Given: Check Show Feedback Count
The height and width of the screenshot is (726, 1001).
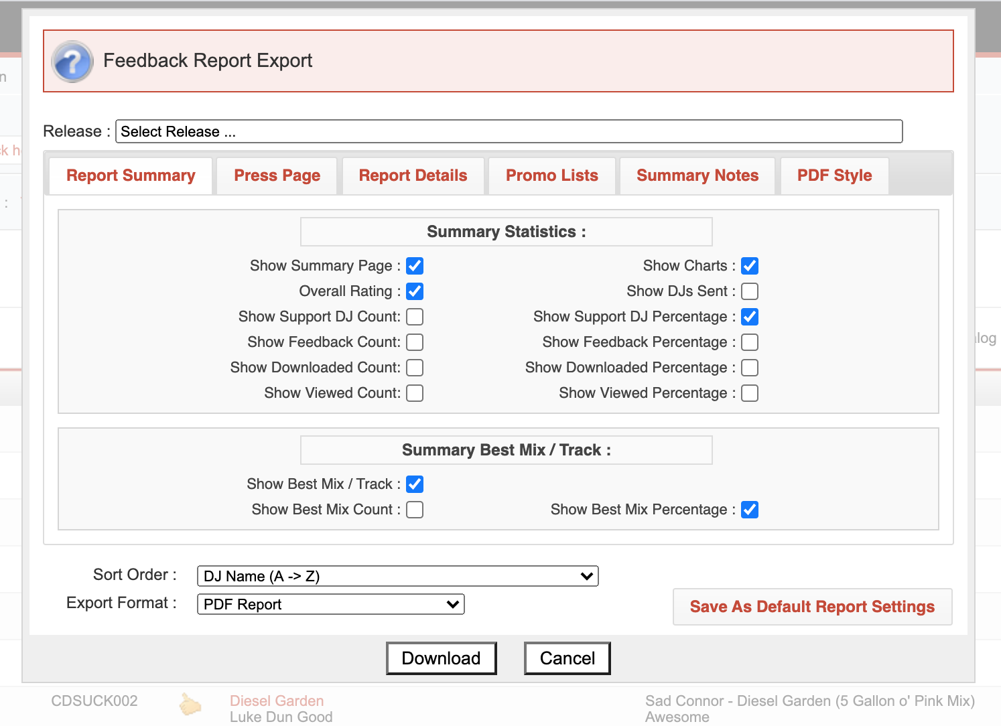Looking at the screenshot, I should point(415,342).
